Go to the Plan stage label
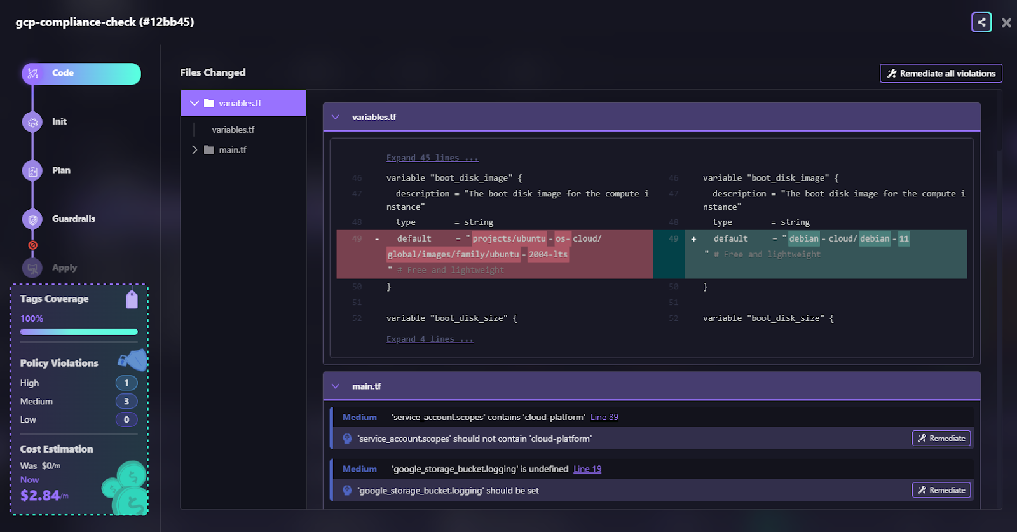Image resolution: width=1017 pixels, height=532 pixels. click(61, 170)
